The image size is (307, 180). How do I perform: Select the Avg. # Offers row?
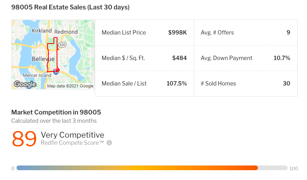(246, 33)
